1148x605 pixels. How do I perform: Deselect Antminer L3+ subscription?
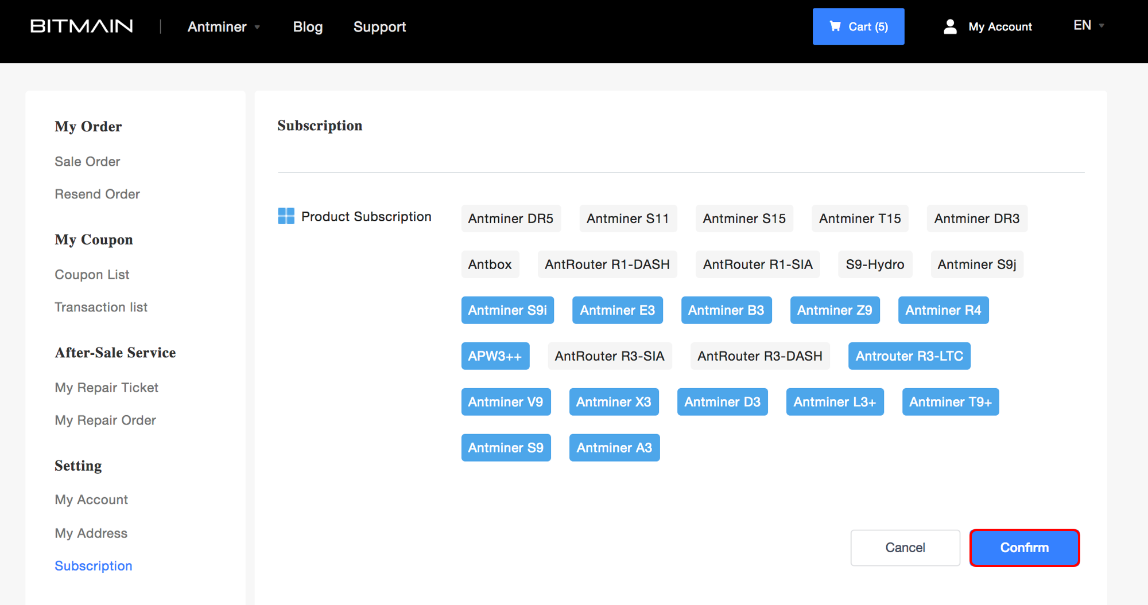point(835,402)
